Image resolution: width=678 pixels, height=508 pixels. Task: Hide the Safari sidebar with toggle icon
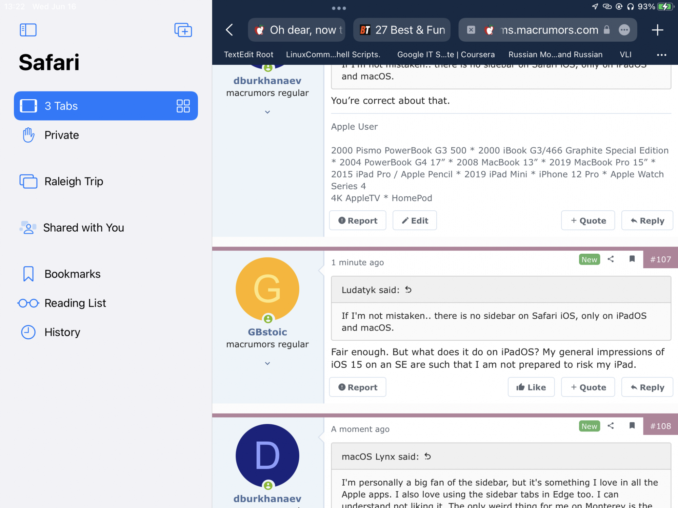[28, 30]
